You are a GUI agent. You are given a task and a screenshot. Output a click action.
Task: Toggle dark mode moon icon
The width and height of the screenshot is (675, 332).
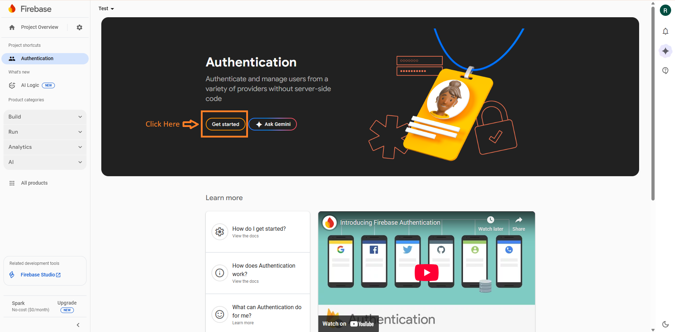click(665, 324)
